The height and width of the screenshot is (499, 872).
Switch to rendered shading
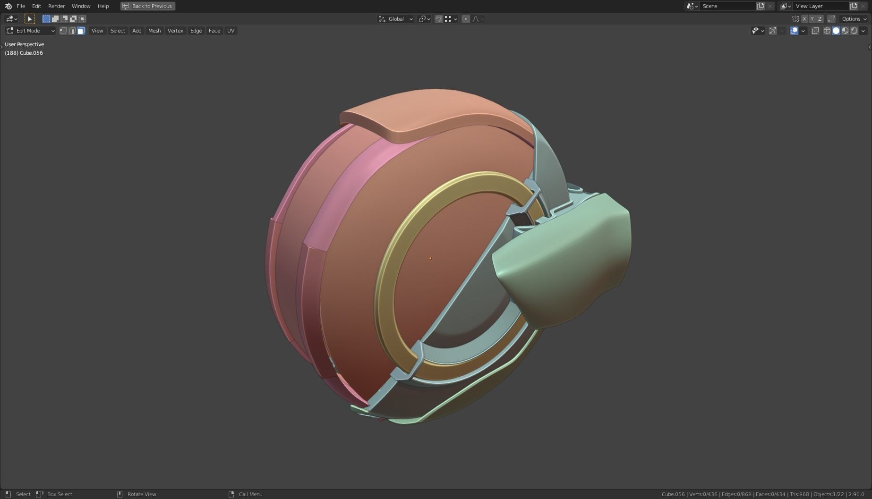tap(854, 31)
